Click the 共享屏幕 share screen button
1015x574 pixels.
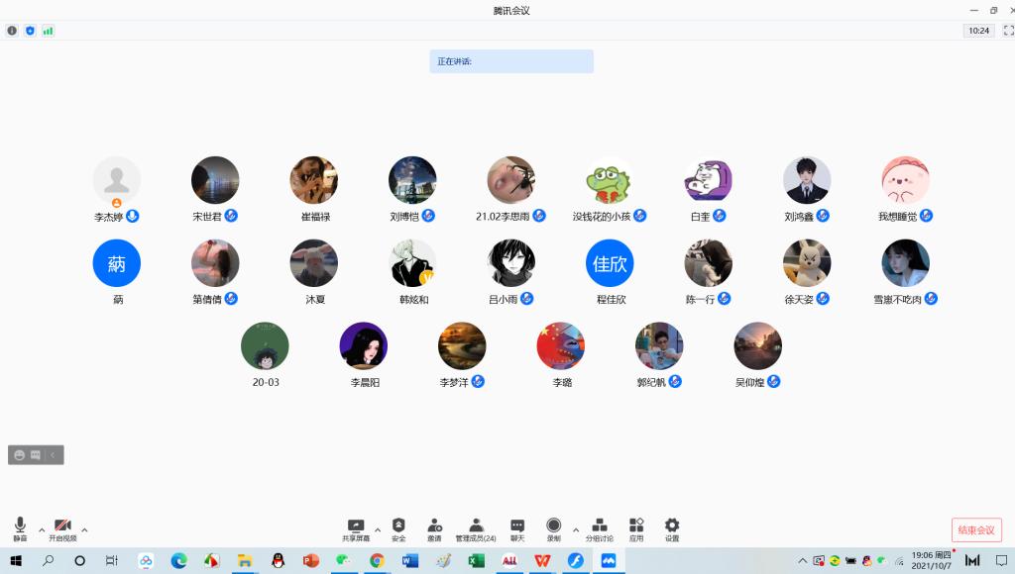[x=356, y=528]
